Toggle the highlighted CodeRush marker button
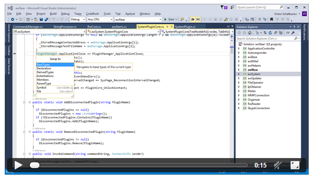 pyautogui.click(x=193, y=19)
